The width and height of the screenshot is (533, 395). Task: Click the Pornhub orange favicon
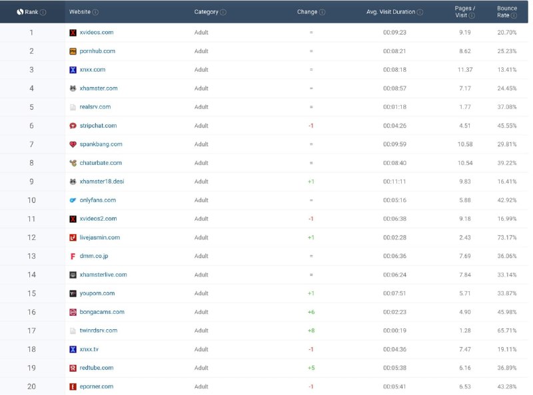point(72,50)
